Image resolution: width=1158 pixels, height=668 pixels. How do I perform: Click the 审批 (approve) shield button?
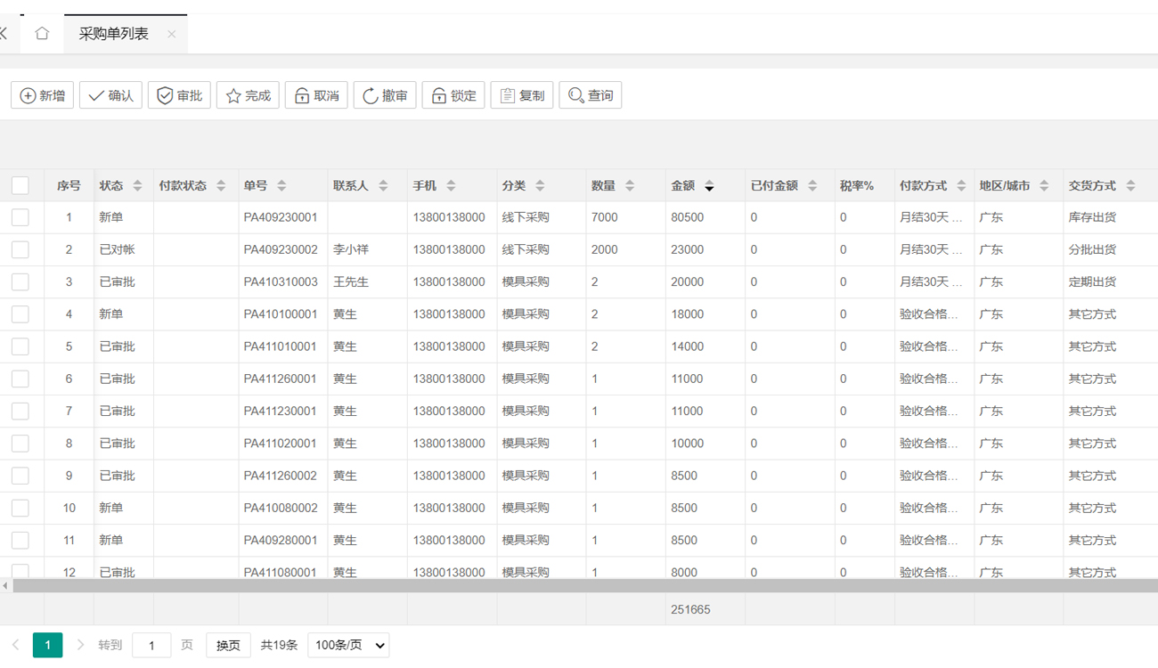point(179,95)
